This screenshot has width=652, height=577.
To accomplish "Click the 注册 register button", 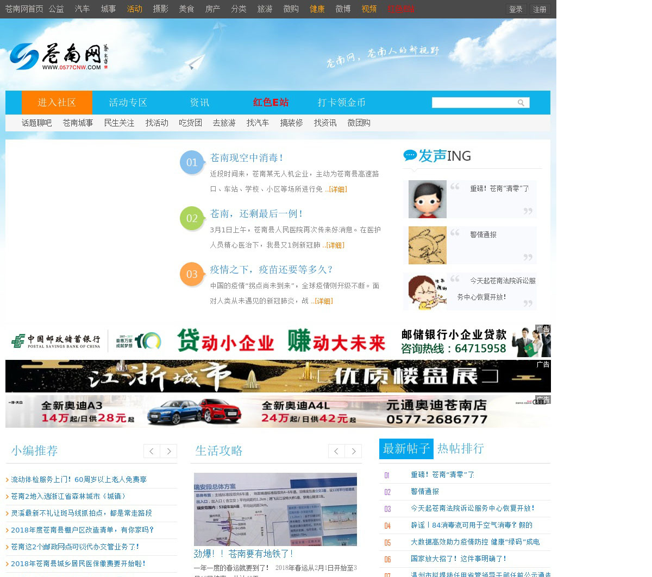I will [x=540, y=9].
